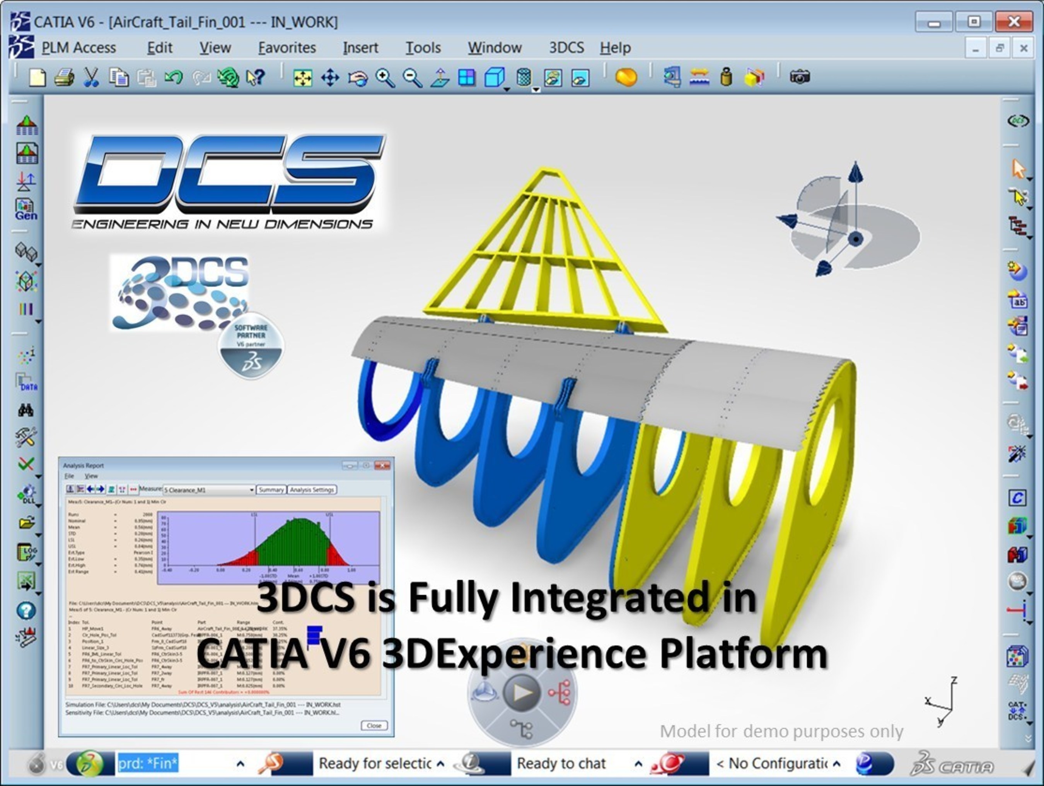Select the Rotate view tool
Screen dimensions: 1044x786
coord(358,78)
